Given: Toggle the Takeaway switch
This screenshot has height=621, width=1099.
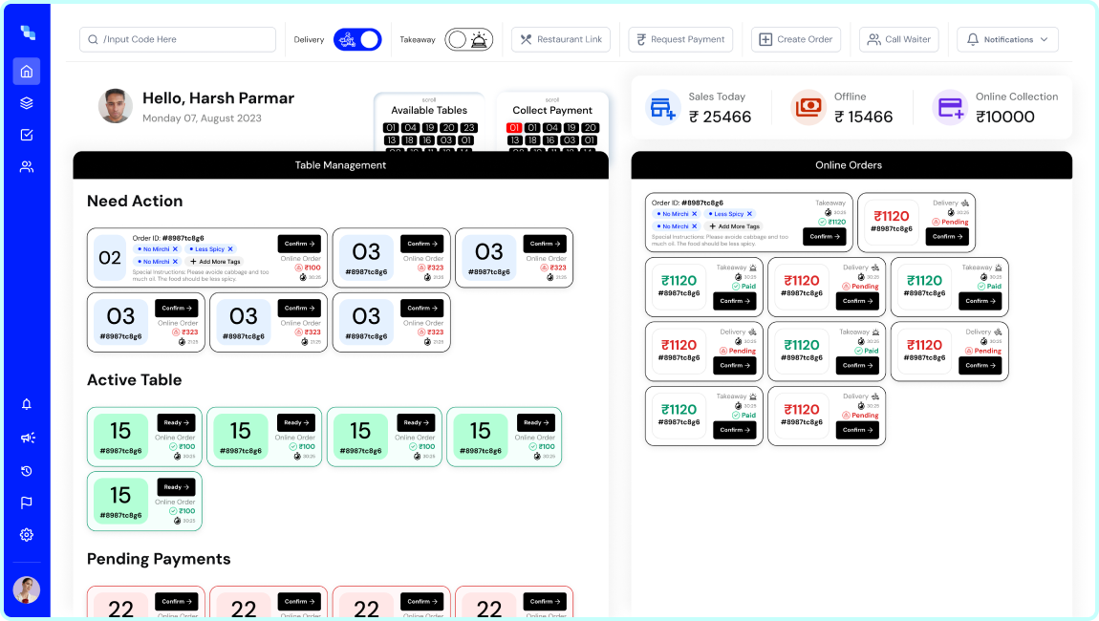Looking at the screenshot, I should click(469, 40).
